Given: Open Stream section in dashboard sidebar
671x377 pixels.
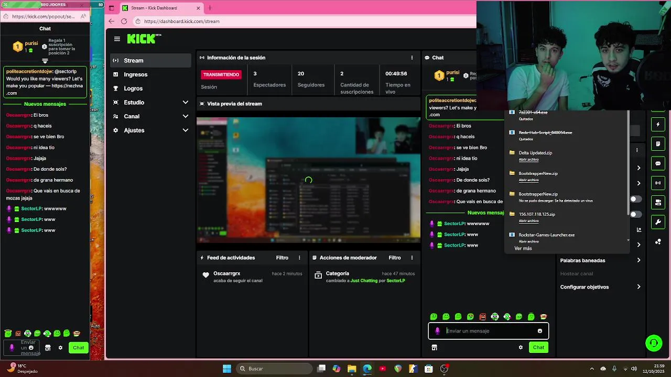Looking at the screenshot, I should [150, 60].
